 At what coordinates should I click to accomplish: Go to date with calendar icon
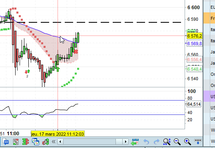[135, 142]
